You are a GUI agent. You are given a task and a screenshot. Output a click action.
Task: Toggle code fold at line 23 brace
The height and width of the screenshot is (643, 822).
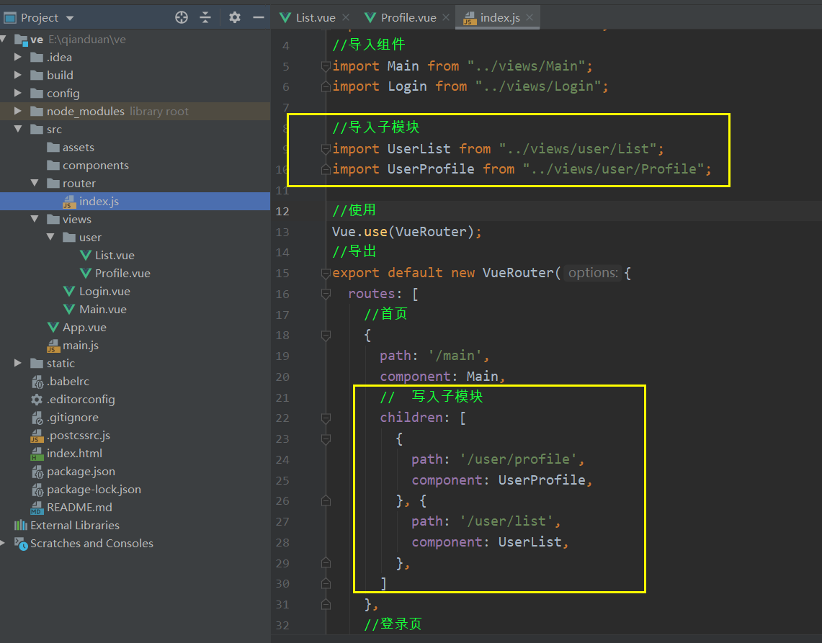coord(326,439)
